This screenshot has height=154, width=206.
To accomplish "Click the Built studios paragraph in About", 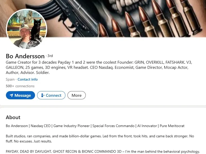I will coord(100,139).
